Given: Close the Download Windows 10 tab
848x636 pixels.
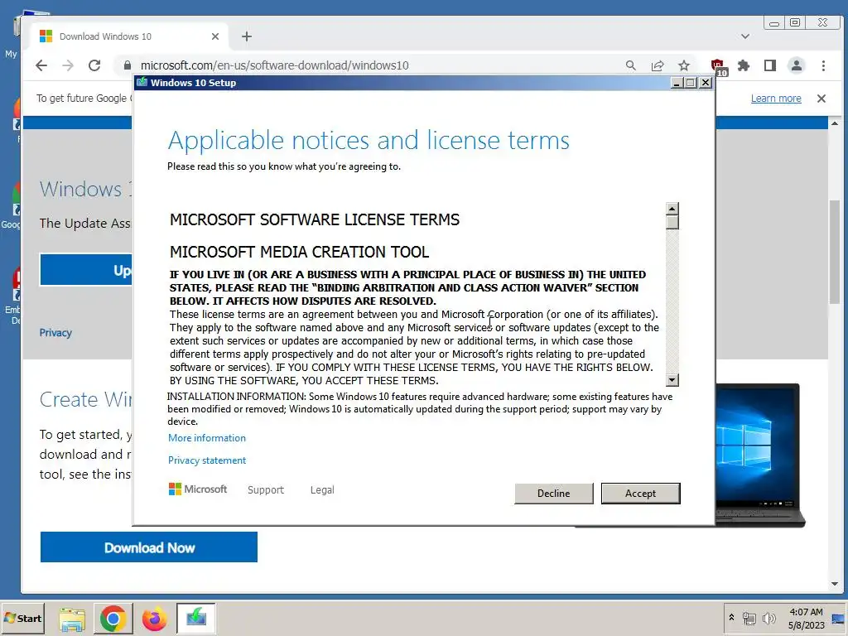Looking at the screenshot, I should coord(215,36).
